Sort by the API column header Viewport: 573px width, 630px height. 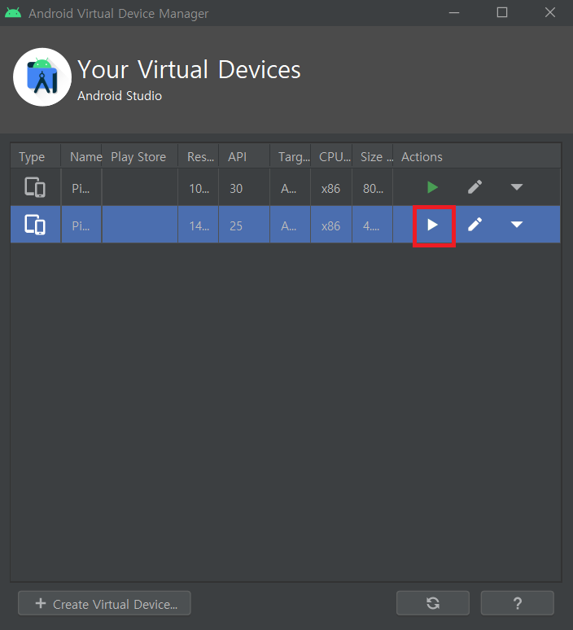tap(244, 157)
